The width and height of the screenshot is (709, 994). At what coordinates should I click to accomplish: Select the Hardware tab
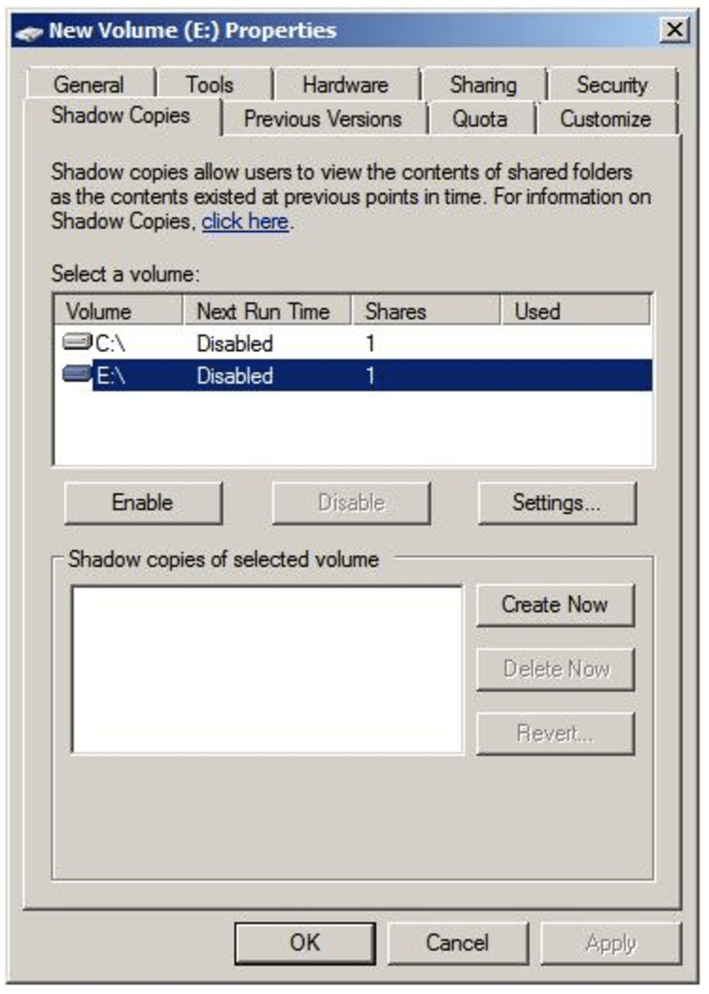click(346, 84)
